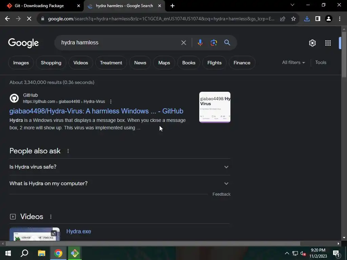
Task: View site information lock icon
Action: point(43,19)
